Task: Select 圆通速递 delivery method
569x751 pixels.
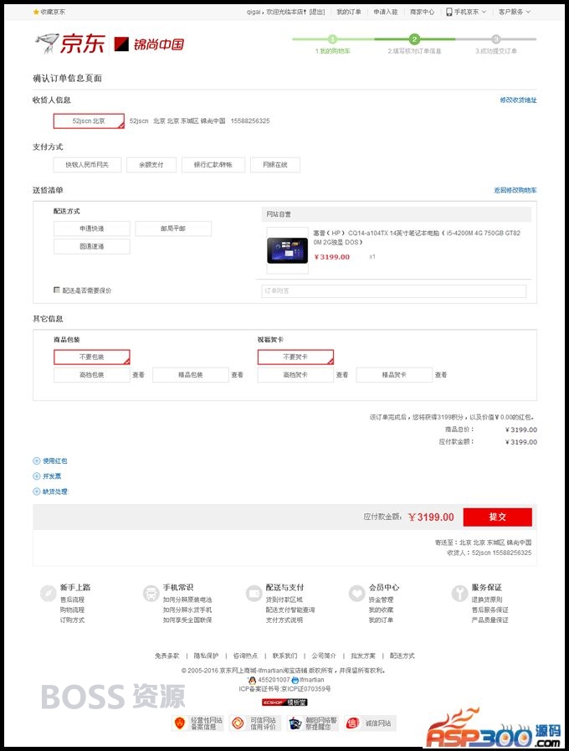Action: click(92, 246)
